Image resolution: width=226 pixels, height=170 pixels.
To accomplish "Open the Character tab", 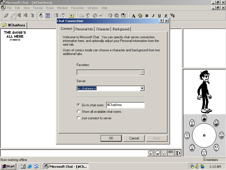I will pyautogui.click(x=103, y=29).
